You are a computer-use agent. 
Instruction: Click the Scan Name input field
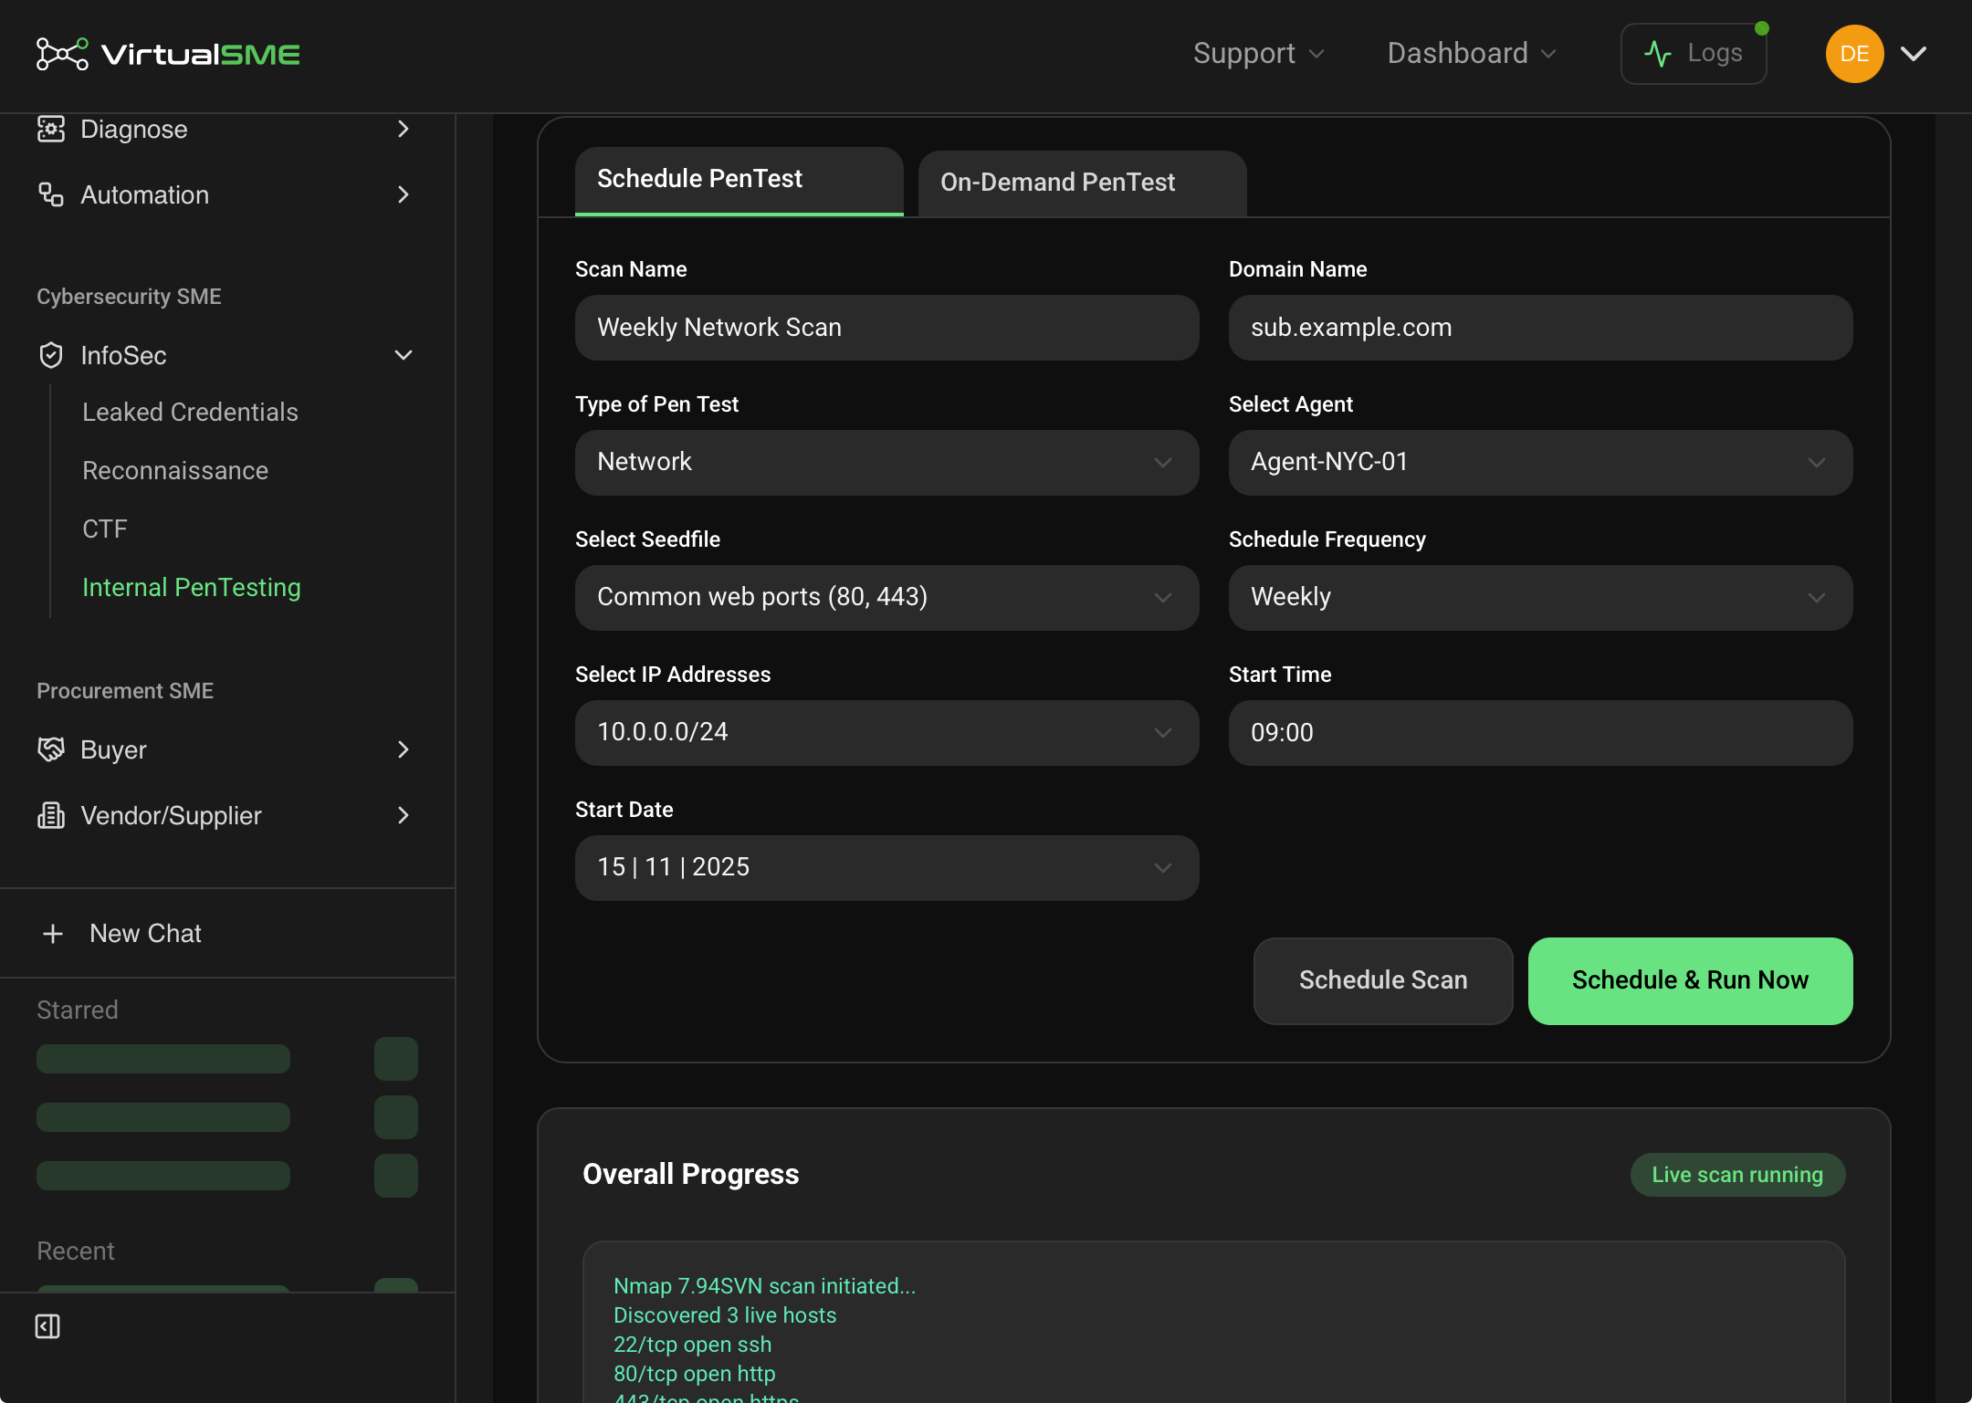point(886,328)
